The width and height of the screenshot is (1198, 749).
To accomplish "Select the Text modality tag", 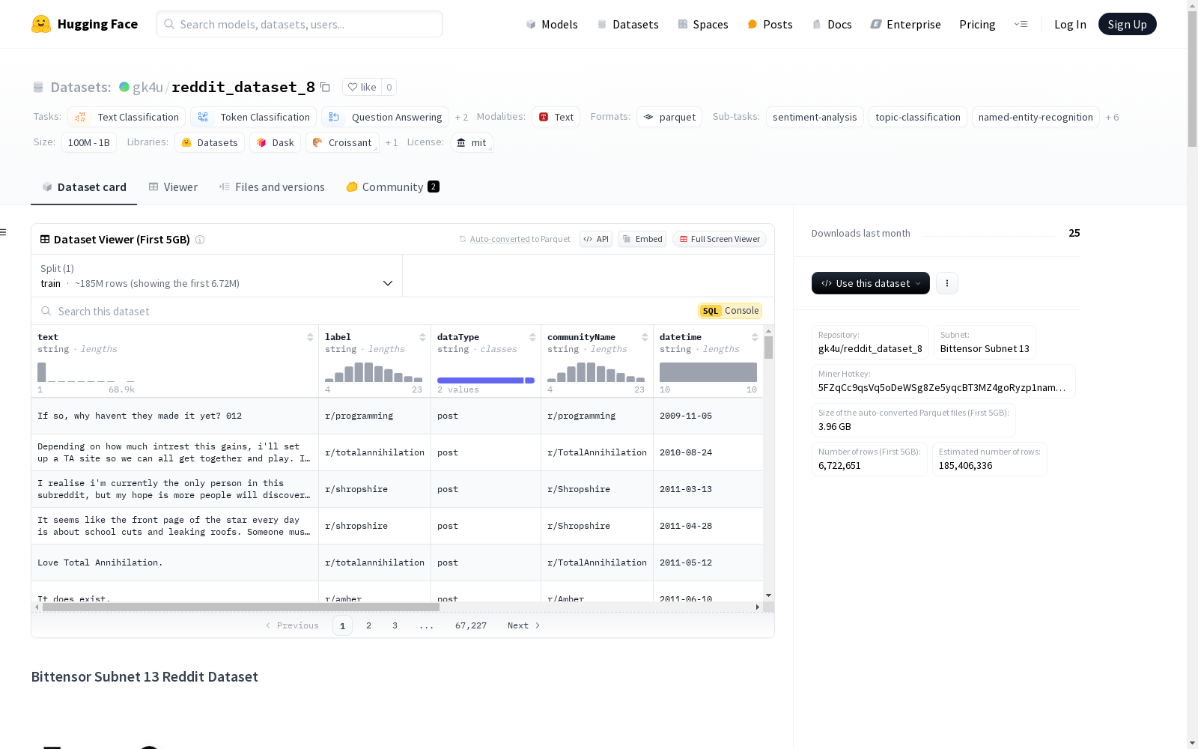I will pos(556,118).
